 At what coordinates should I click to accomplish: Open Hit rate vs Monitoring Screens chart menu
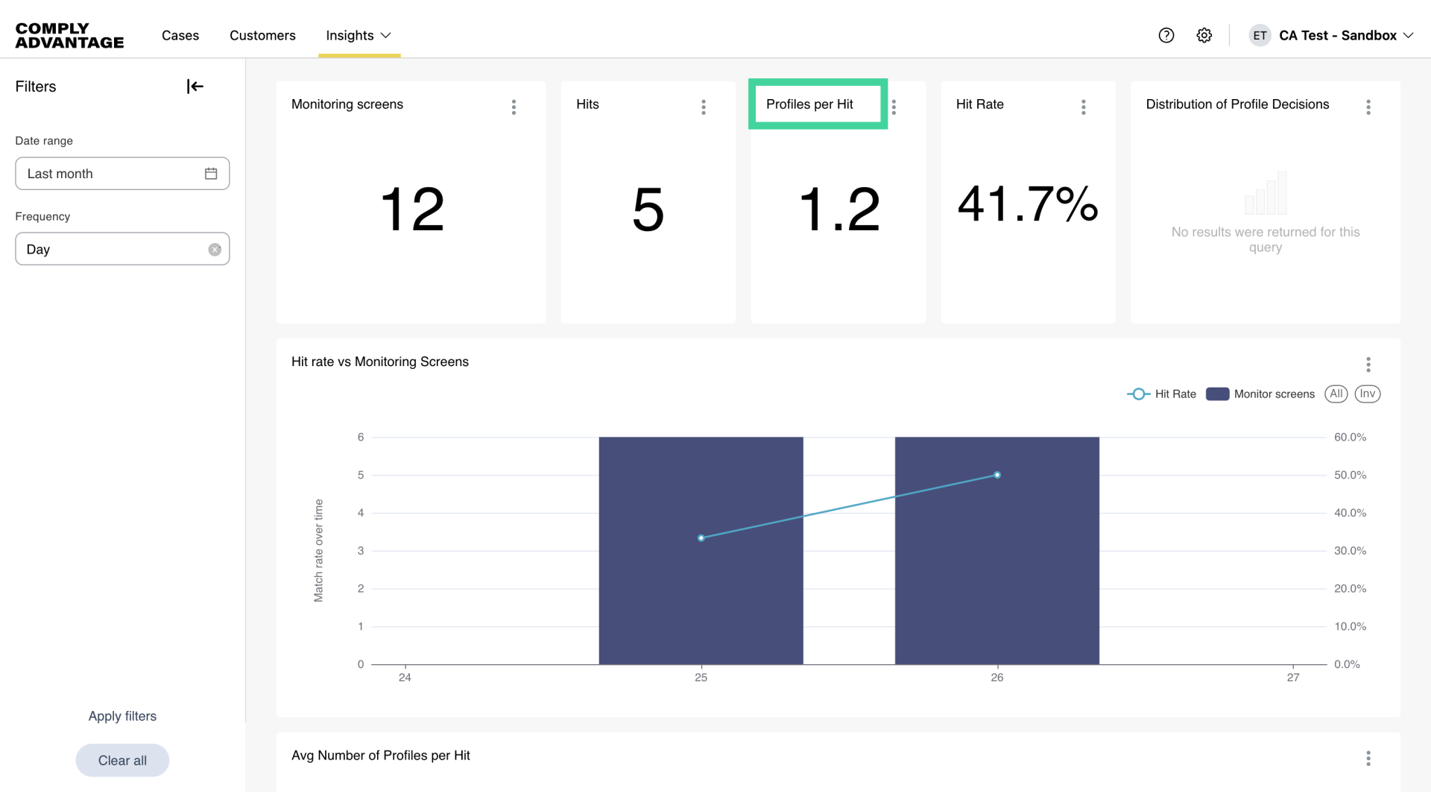tap(1368, 364)
